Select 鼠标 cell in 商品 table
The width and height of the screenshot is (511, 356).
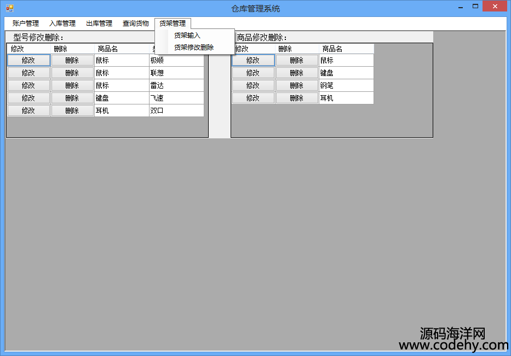(346, 60)
